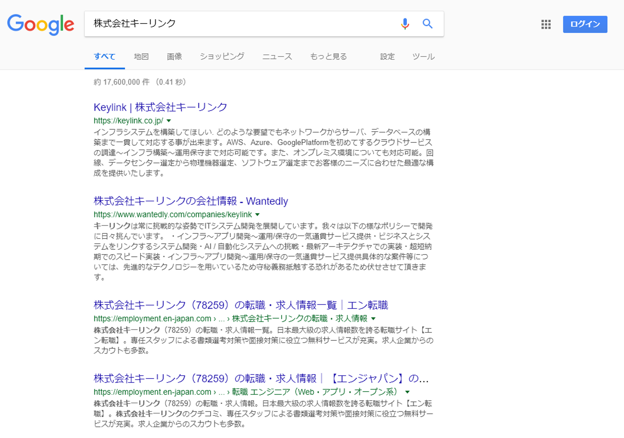624x438 pixels.
Task: Open the Google apps grid
Action: point(546,24)
